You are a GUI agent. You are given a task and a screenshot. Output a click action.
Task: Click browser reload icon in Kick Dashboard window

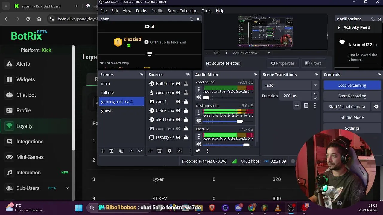[28, 19]
